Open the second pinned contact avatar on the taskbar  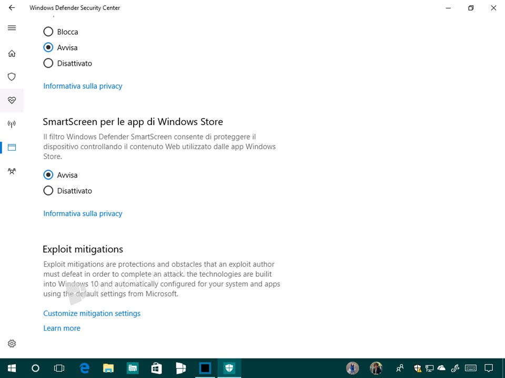tap(376, 369)
